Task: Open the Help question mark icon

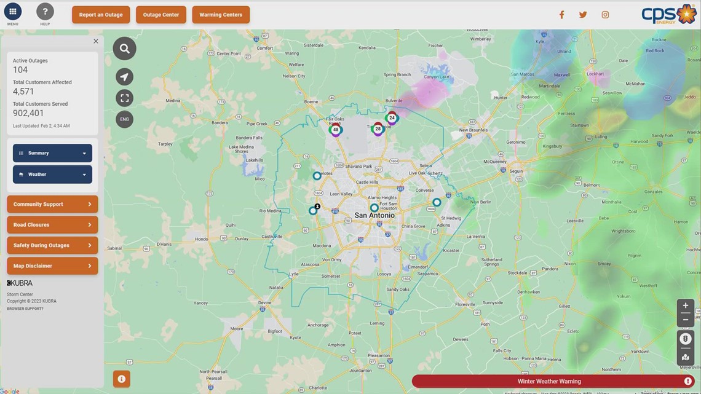Action: coord(45,12)
